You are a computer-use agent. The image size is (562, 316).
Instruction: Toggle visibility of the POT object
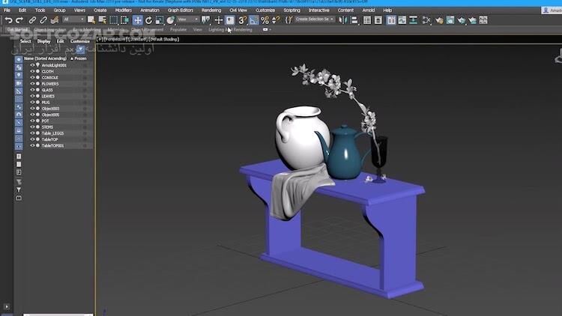tap(32, 121)
